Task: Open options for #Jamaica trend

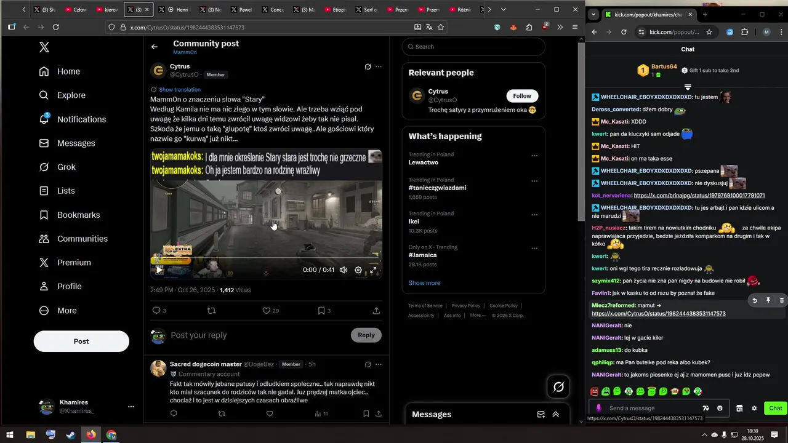Action: click(534, 249)
